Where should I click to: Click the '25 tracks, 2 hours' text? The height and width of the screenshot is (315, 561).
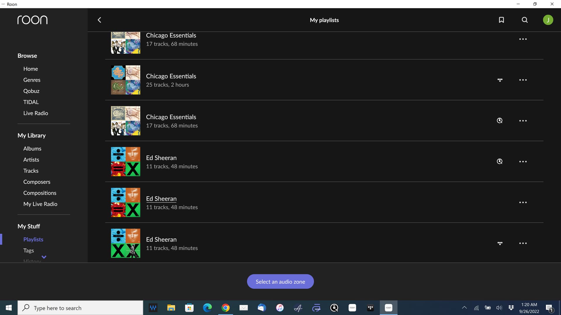(167, 85)
